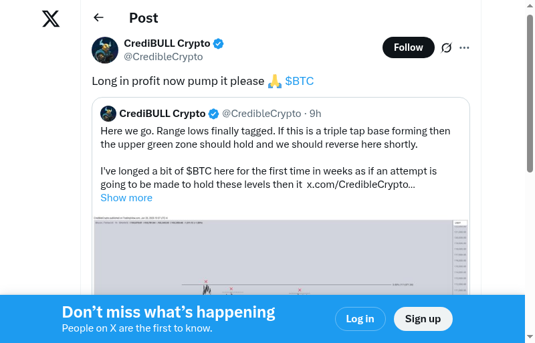The image size is (535, 343).
Task: Click the x.com/CredibleCrypto link in quote
Action: (x=360, y=185)
